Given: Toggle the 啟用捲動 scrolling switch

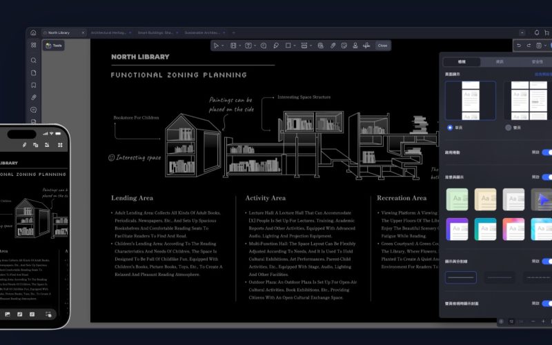Looking at the screenshot, I should [546, 152].
